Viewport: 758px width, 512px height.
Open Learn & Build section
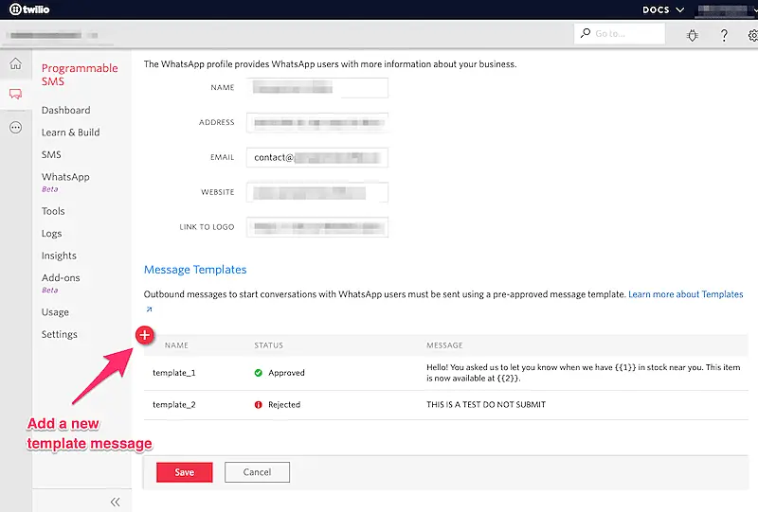pos(70,132)
